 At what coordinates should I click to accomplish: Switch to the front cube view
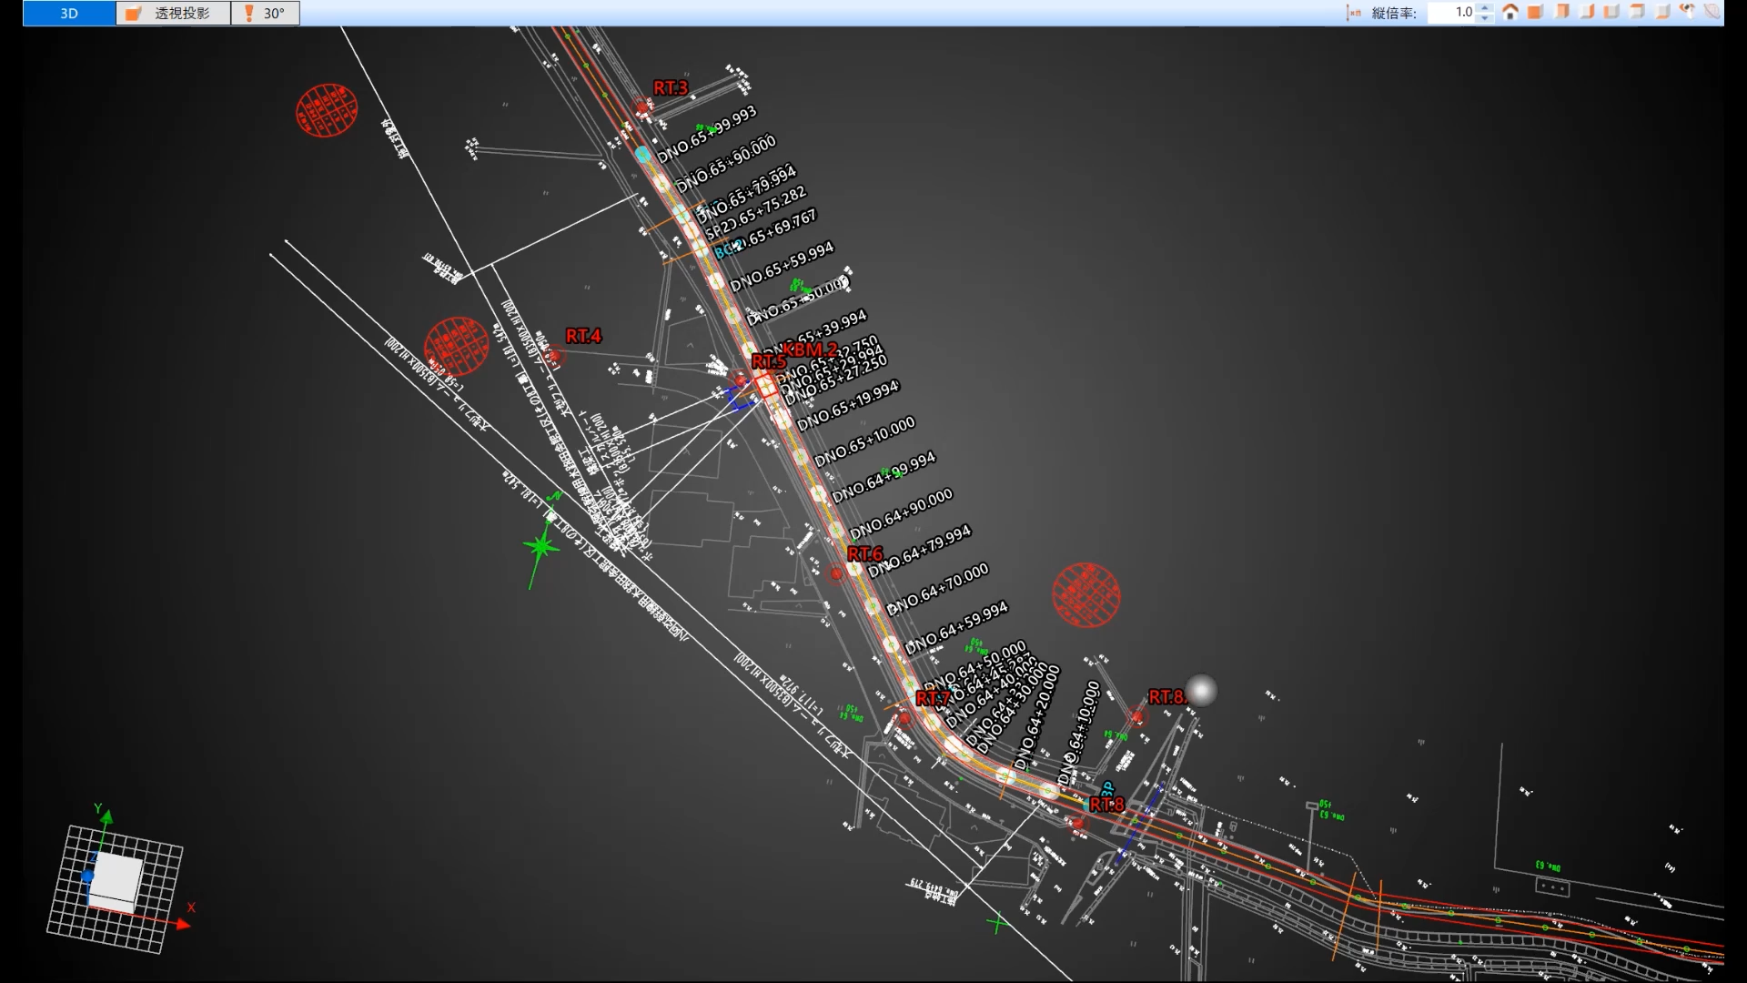pyautogui.click(x=1535, y=12)
